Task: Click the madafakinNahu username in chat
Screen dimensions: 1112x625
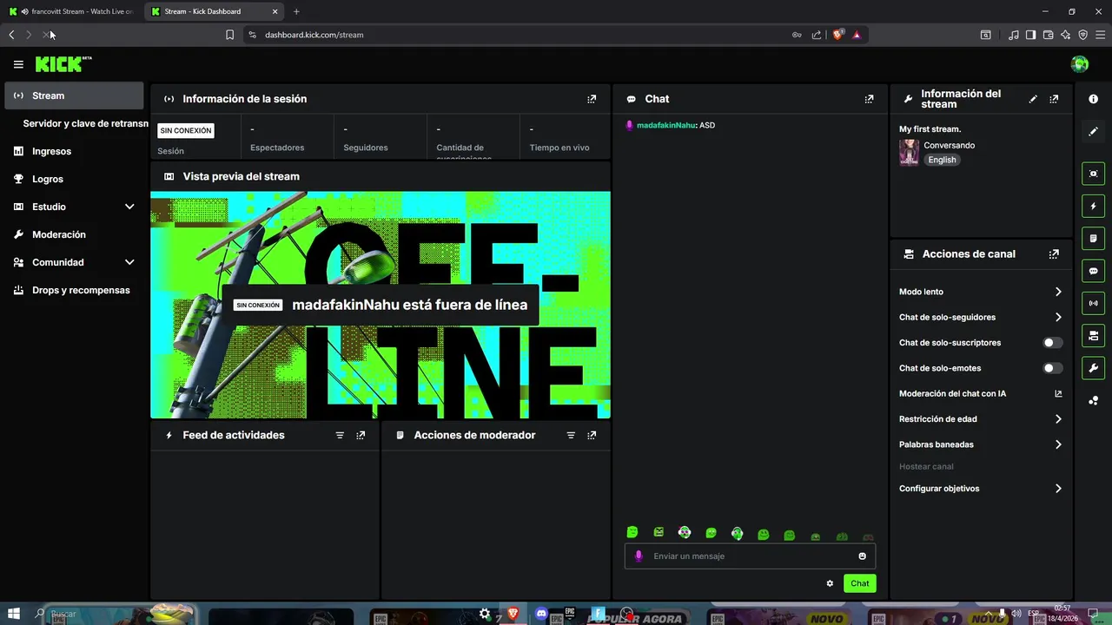Action: click(x=665, y=125)
